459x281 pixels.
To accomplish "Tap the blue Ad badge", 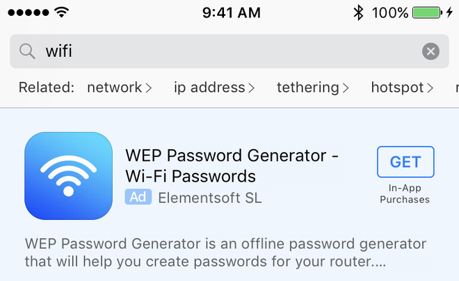I will [138, 197].
